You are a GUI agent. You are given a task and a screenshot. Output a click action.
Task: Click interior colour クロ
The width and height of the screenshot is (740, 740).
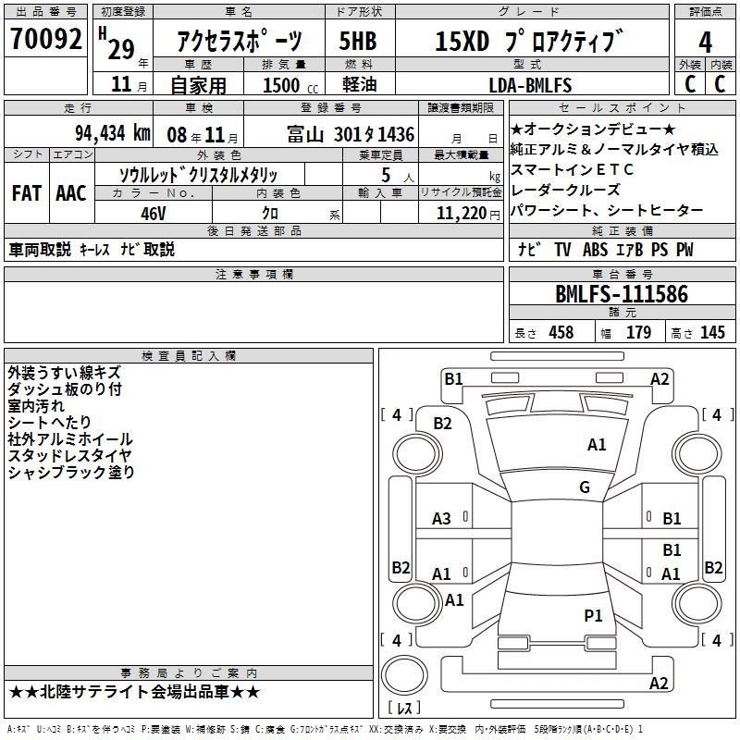pos(270,214)
